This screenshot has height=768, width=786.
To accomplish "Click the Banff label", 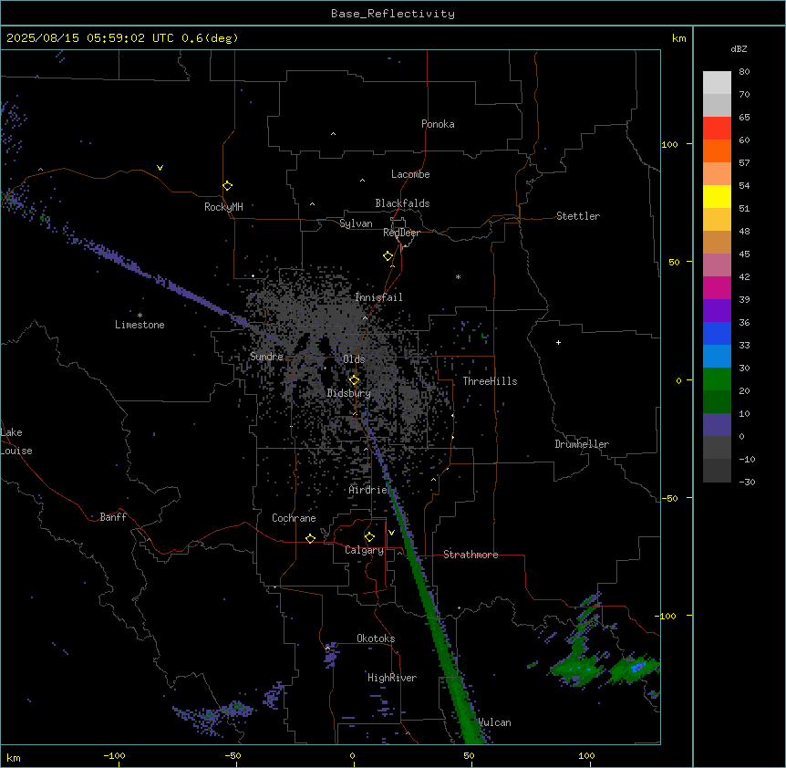I will coord(113,517).
